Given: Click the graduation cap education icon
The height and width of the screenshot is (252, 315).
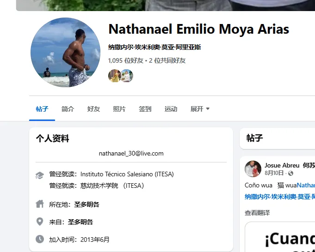Looking at the screenshot, I should pyautogui.click(x=40, y=175).
